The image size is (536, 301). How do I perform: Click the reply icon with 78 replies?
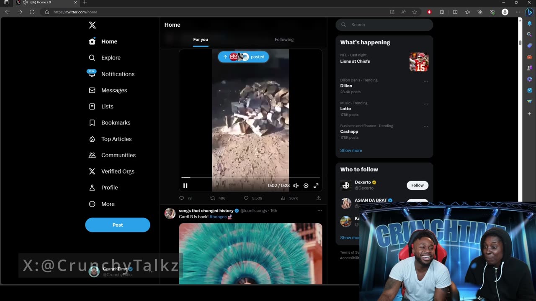point(182,198)
